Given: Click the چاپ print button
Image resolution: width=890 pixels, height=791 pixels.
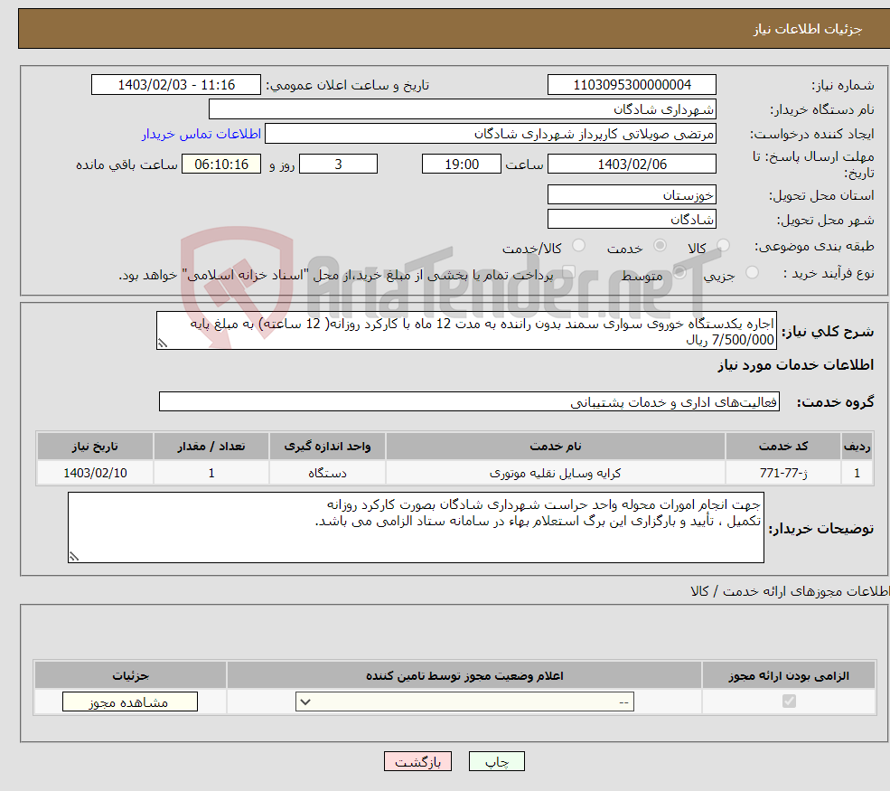Looking at the screenshot, I should pyautogui.click(x=497, y=761).
